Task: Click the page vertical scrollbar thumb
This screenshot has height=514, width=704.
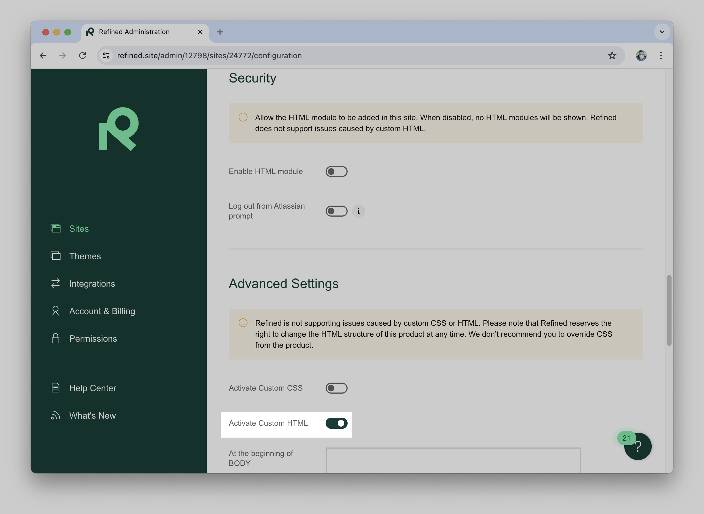Action: (669, 310)
